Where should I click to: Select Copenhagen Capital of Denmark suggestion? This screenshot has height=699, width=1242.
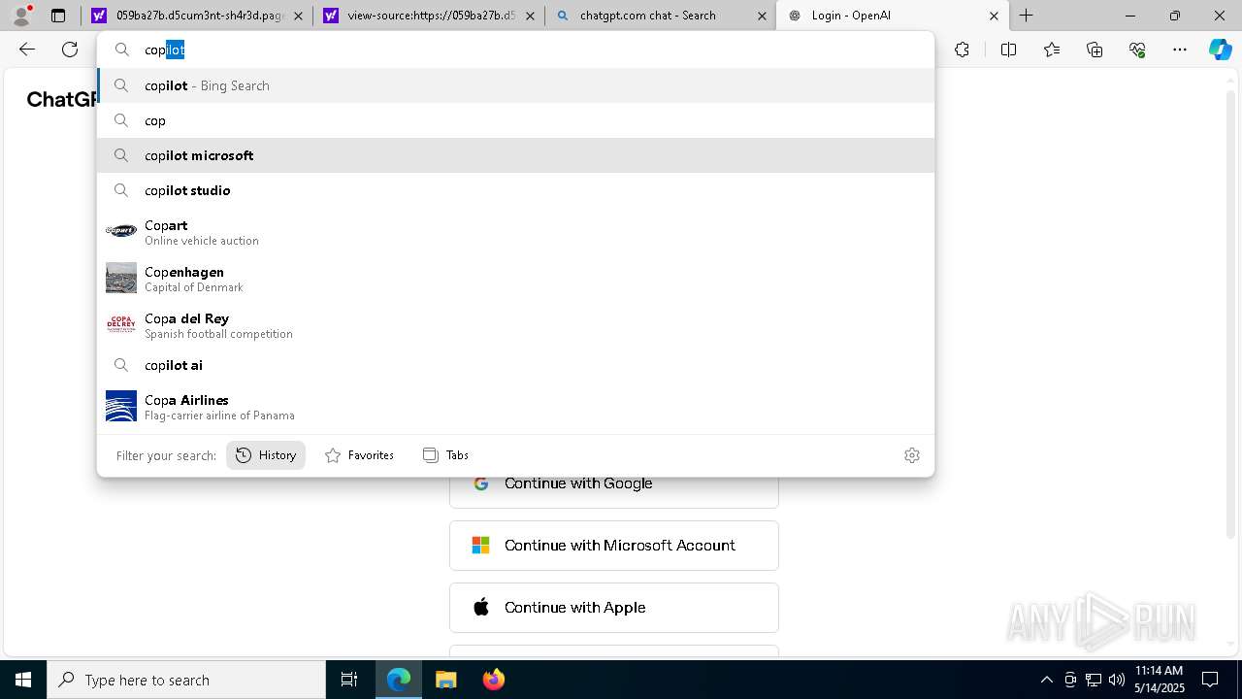pos(515,278)
